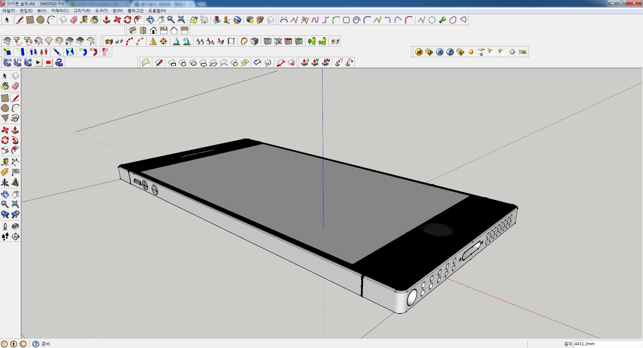Select the Make Component icon in top toolbar
The image size is (643, 348).
[63, 20]
